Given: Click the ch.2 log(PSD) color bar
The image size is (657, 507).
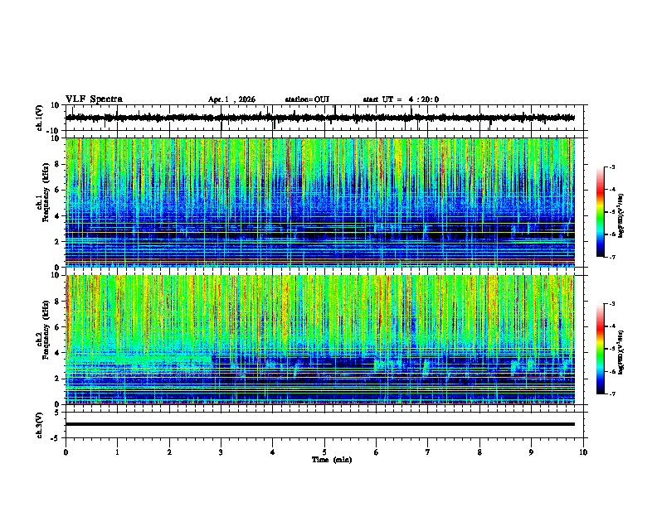Looking at the screenshot, I should tap(601, 349).
